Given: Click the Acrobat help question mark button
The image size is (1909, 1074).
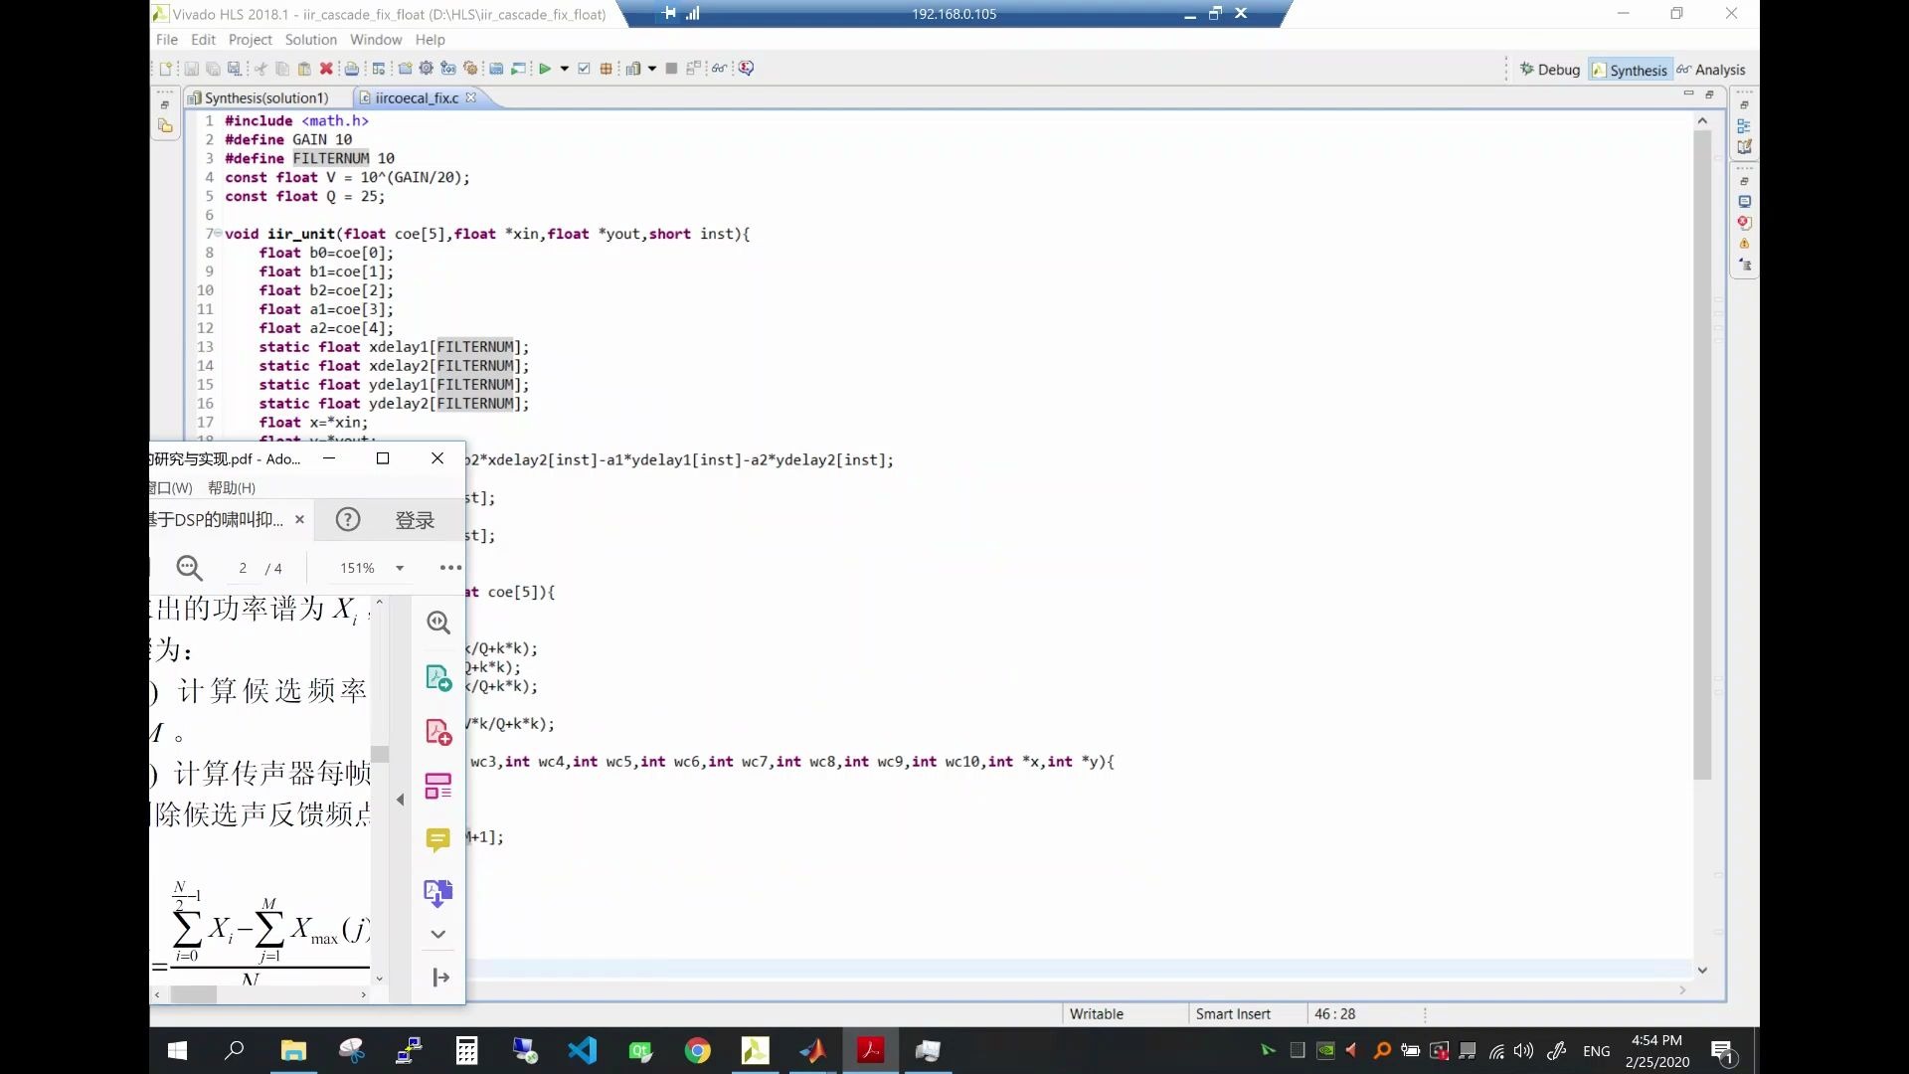Looking at the screenshot, I should click(348, 519).
